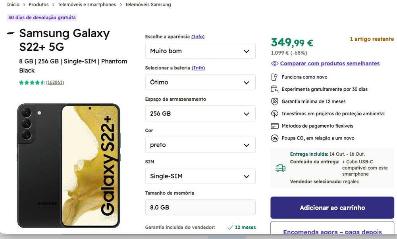This screenshot has width=397, height=239.
Task: Click the 12-month warranty shield icon
Action: (x=274, y=101)
